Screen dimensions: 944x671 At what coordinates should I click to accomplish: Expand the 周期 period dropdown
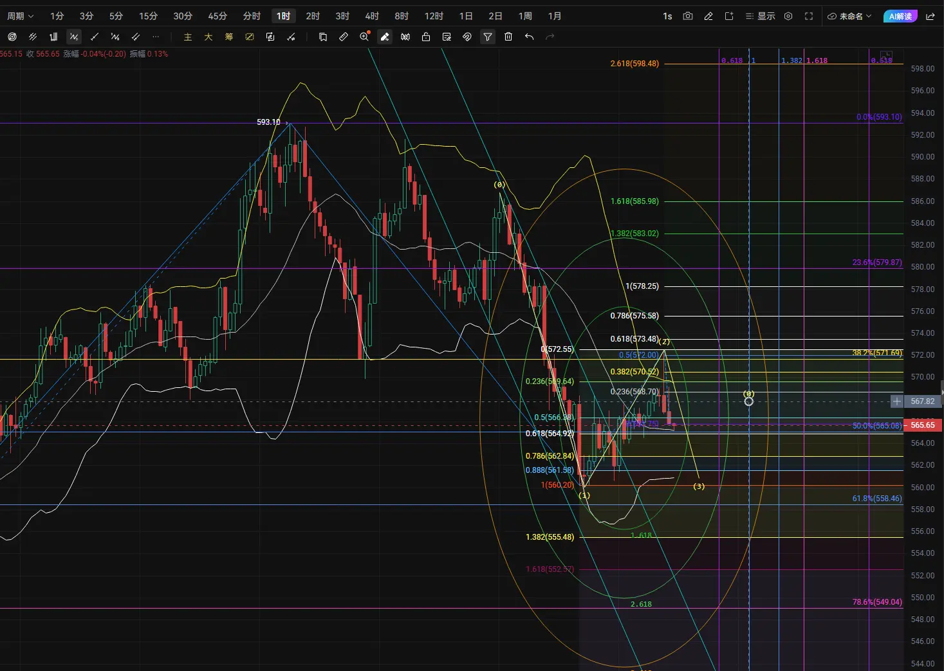(x=20, y=16)
